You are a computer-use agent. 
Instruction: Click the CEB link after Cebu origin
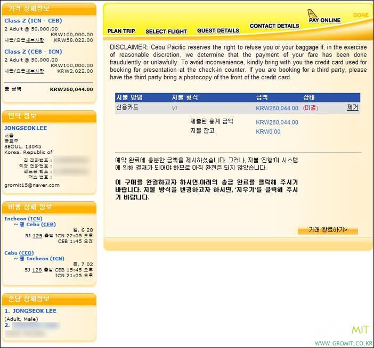(x=26, y=253)
